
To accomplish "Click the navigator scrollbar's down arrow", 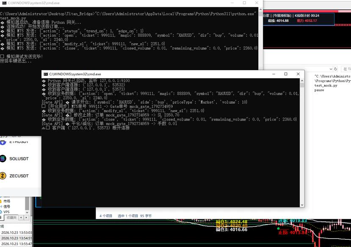I will (27, 212).
